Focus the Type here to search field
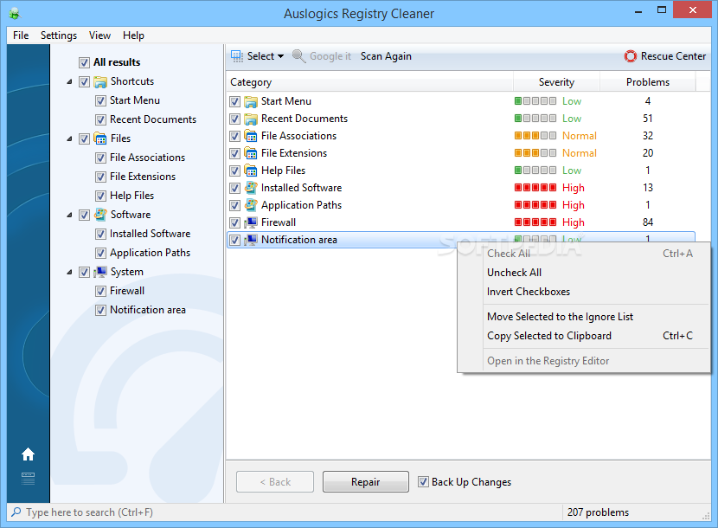Viewport: 718px width, 528px height. pos(284,512)
